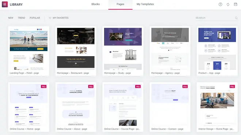
Task: Click PRO badge on Online Course Contact
Action: [x=185, y=86]
